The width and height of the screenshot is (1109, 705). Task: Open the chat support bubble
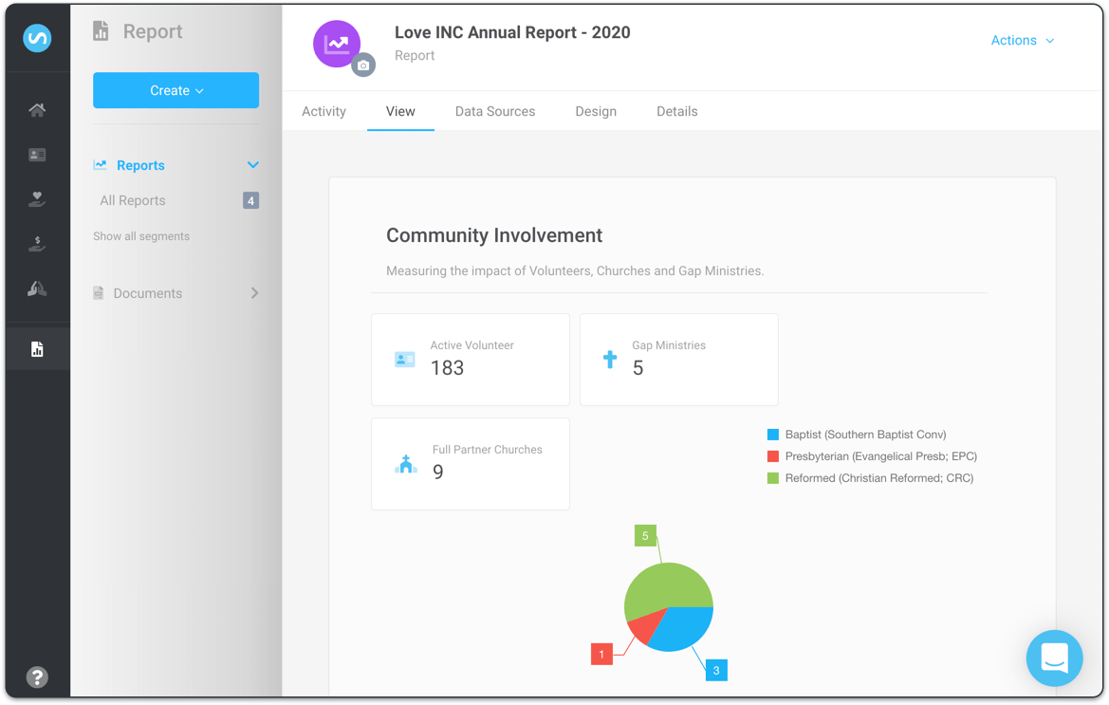point(1054,658)
